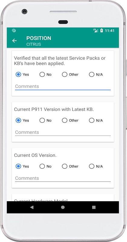The width and height of the screenshot is (127, 242).
Task: Select Other for Current OS Version
Action: click(70, 166)
